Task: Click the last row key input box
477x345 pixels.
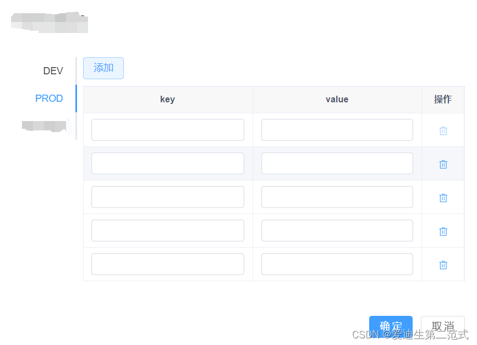Action: tap(167, 264)
